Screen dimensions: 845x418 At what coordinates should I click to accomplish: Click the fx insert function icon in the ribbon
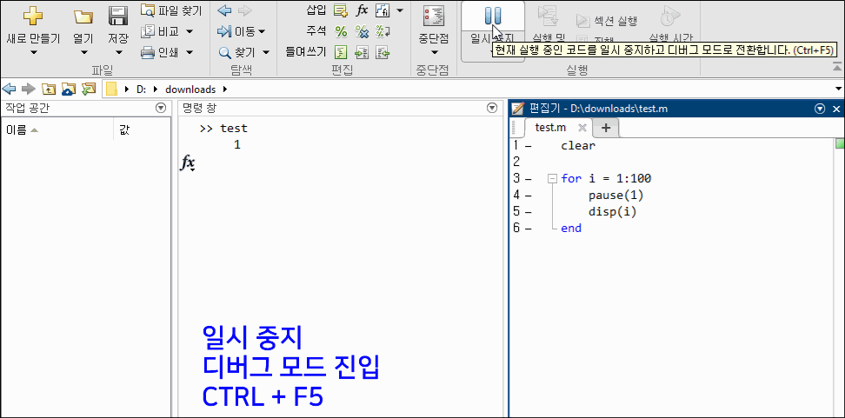(363, 10)
